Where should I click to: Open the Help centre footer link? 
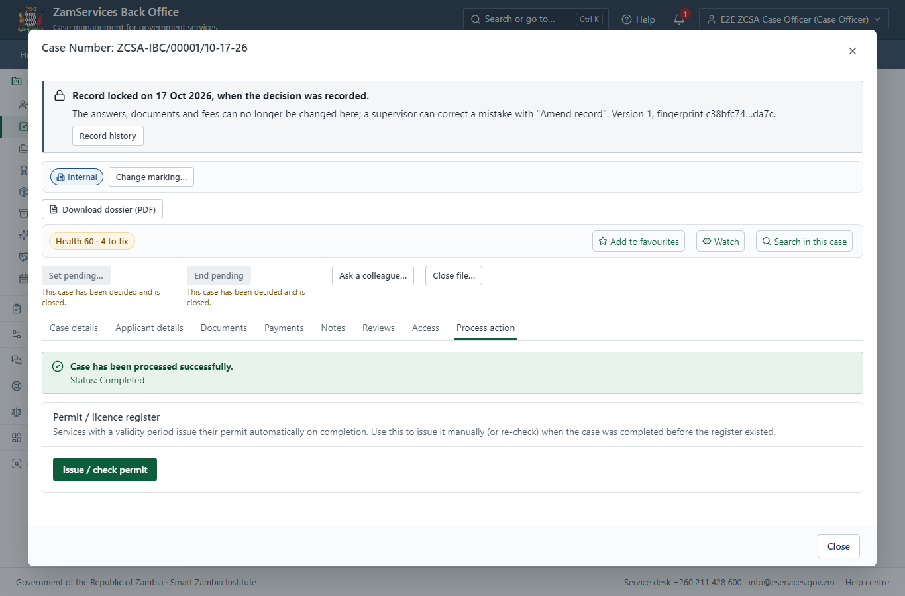point(867,583)
